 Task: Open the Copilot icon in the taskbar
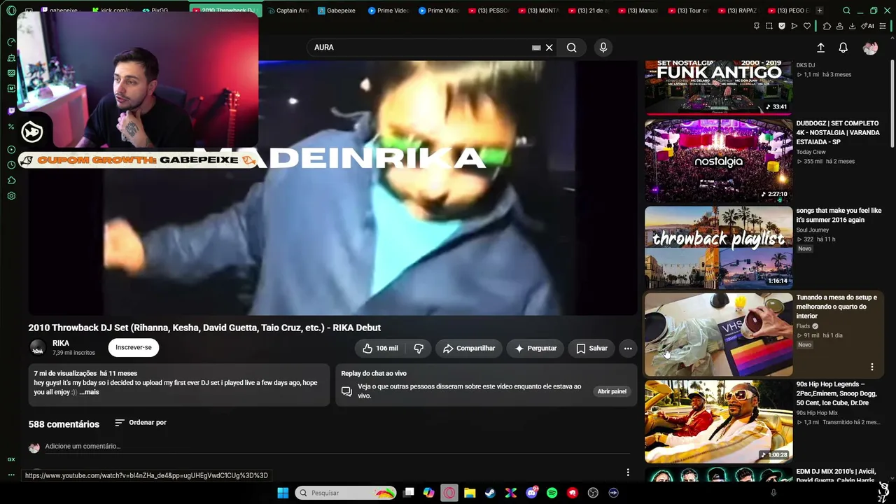pyautogui.click(x=428, y=493)
